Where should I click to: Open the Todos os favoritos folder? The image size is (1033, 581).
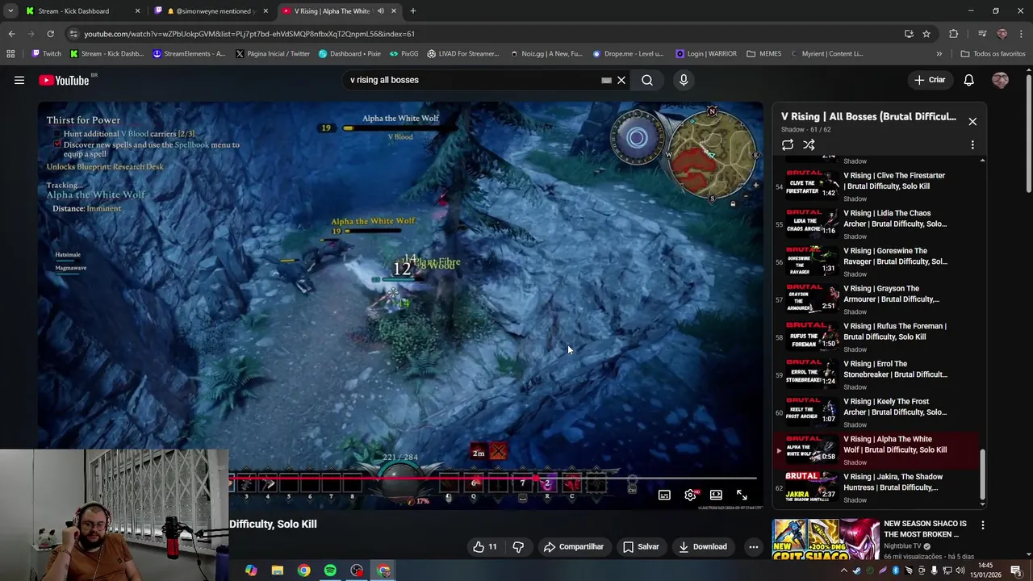tap(993, 54)
